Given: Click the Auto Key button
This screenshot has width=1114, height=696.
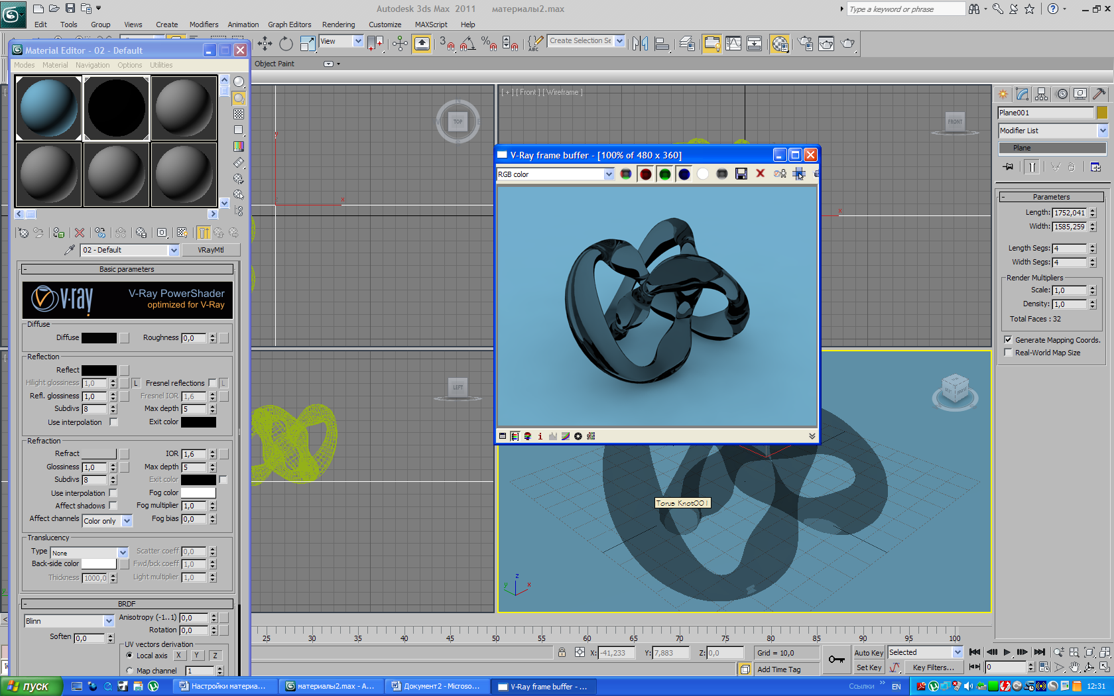Looking at the screenshot, I should pos(869,653).
